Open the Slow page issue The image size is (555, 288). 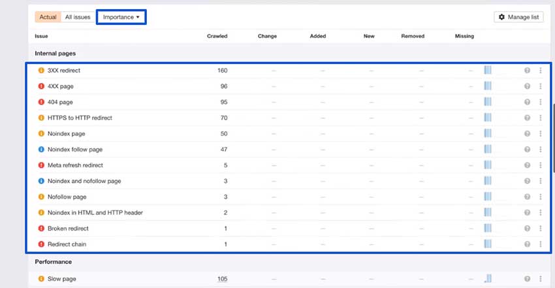pos(61,279)
